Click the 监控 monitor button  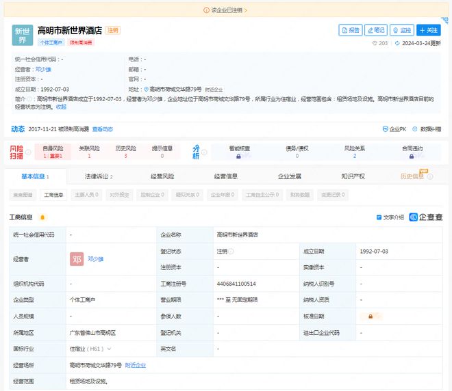pyautogui.click(x=402, y=30)
